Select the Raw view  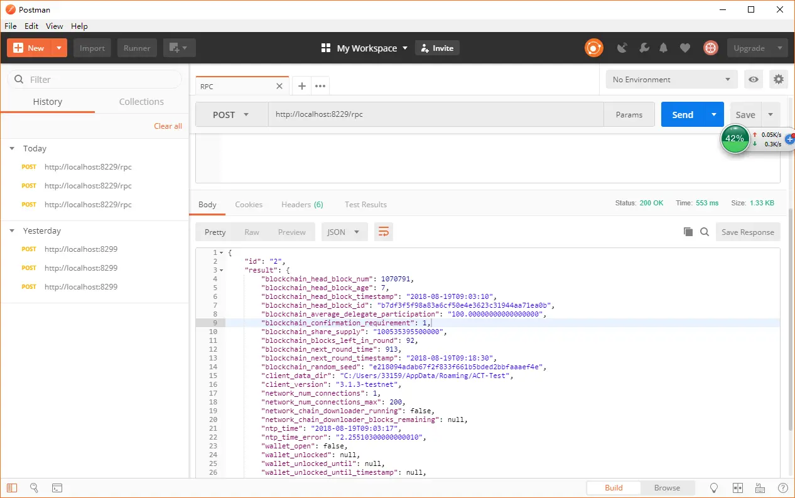(252, 232)
